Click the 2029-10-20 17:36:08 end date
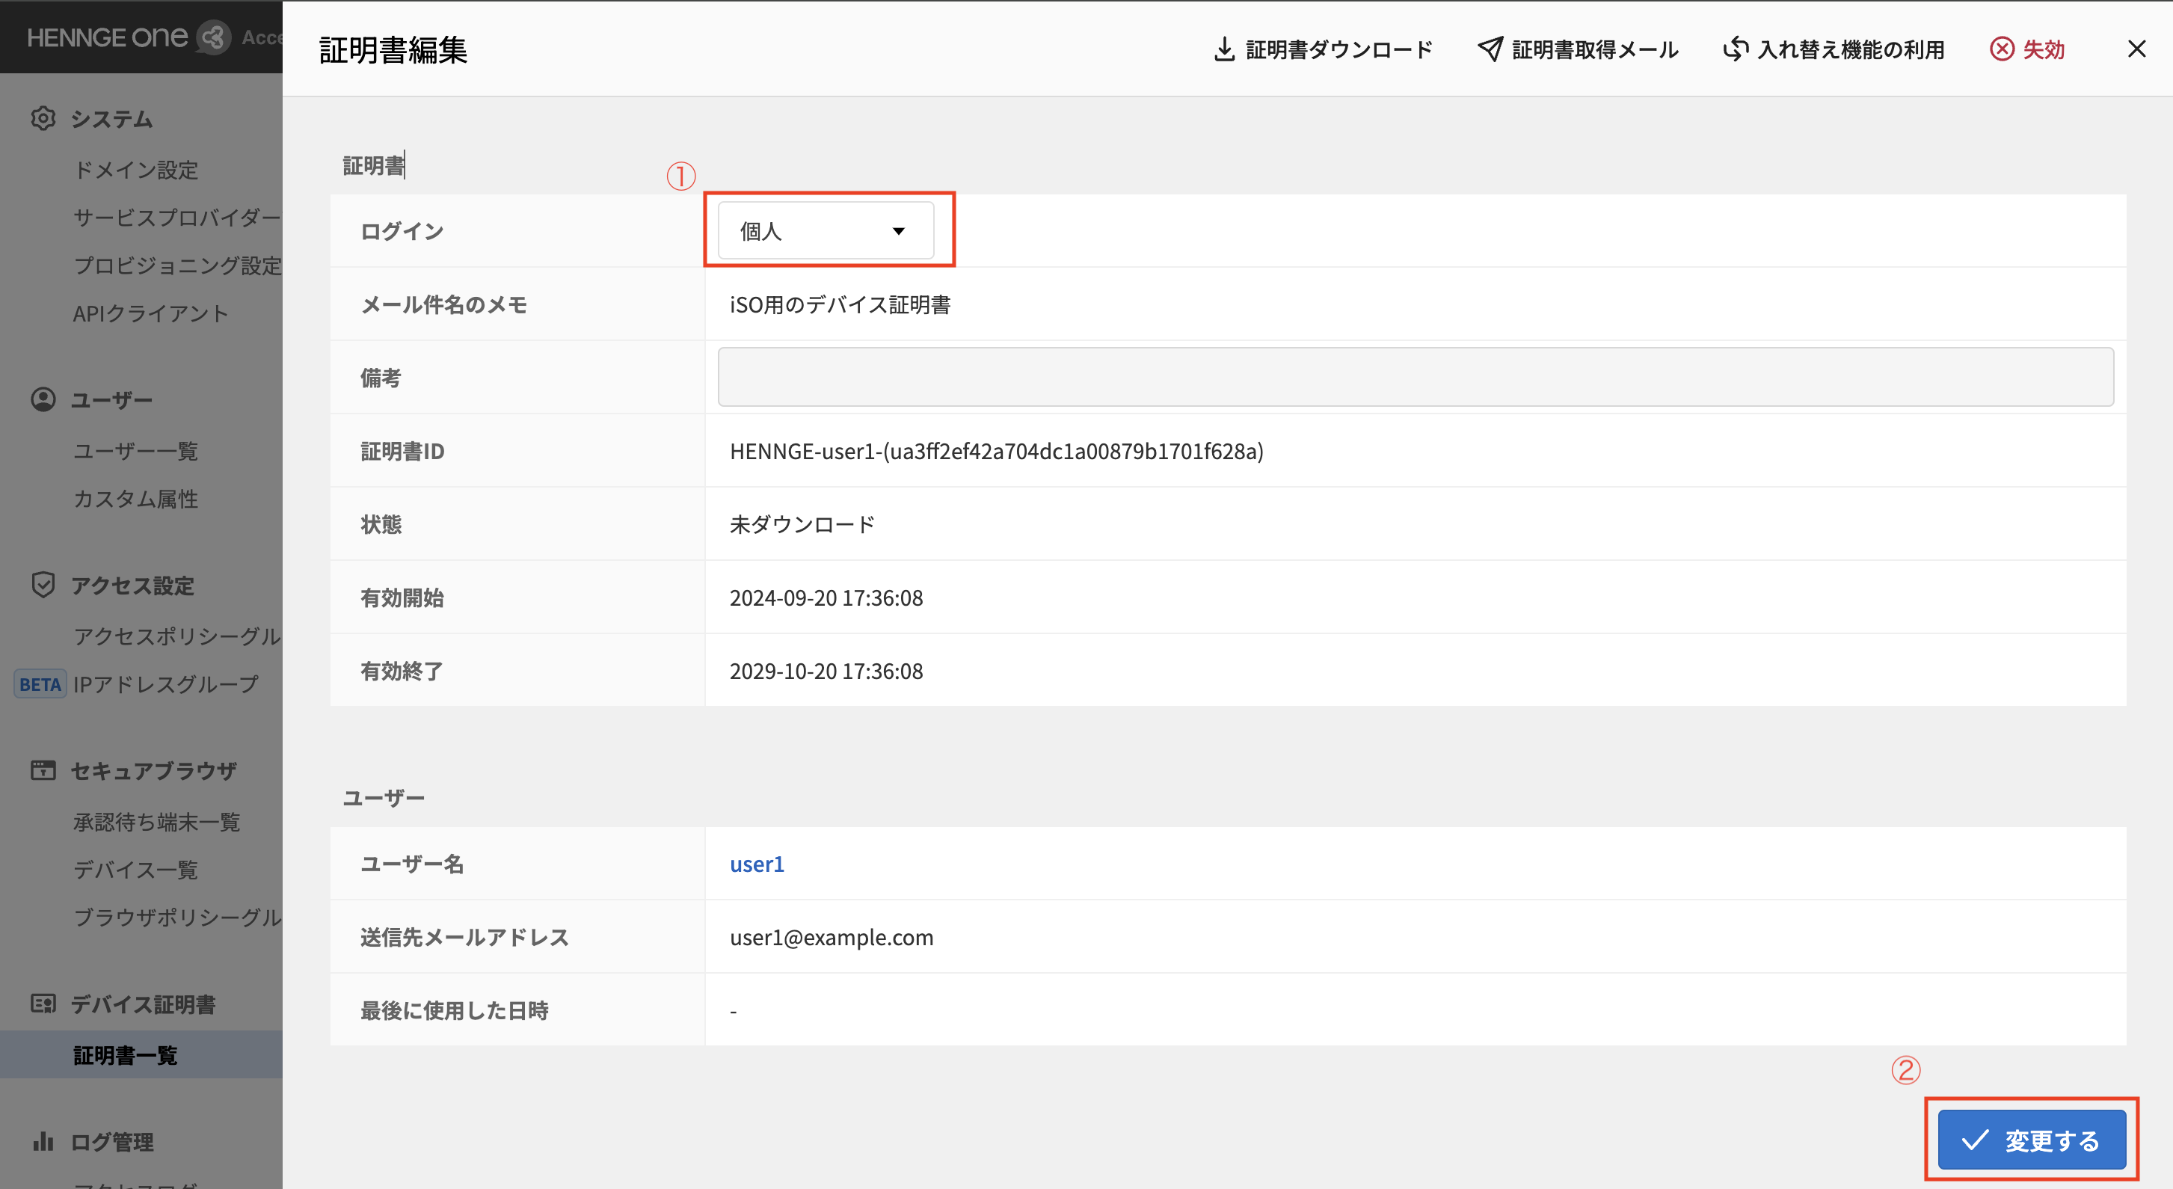 tap(826, 672)
